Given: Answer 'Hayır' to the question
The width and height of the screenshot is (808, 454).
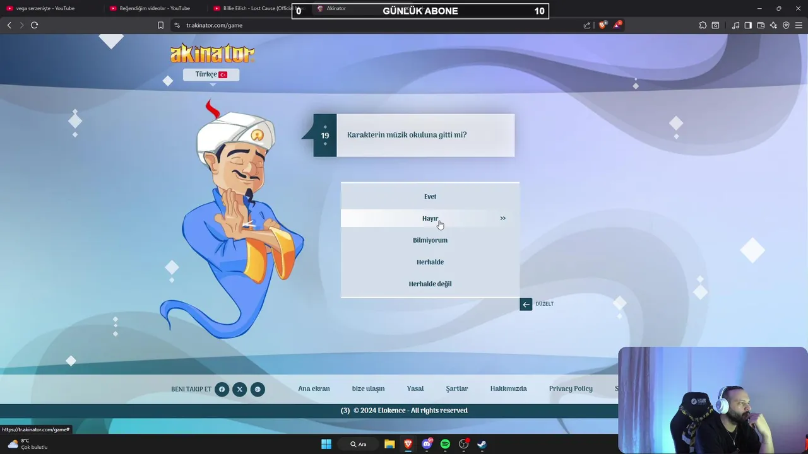Looking at the screenshot, I should pos(430,218).
